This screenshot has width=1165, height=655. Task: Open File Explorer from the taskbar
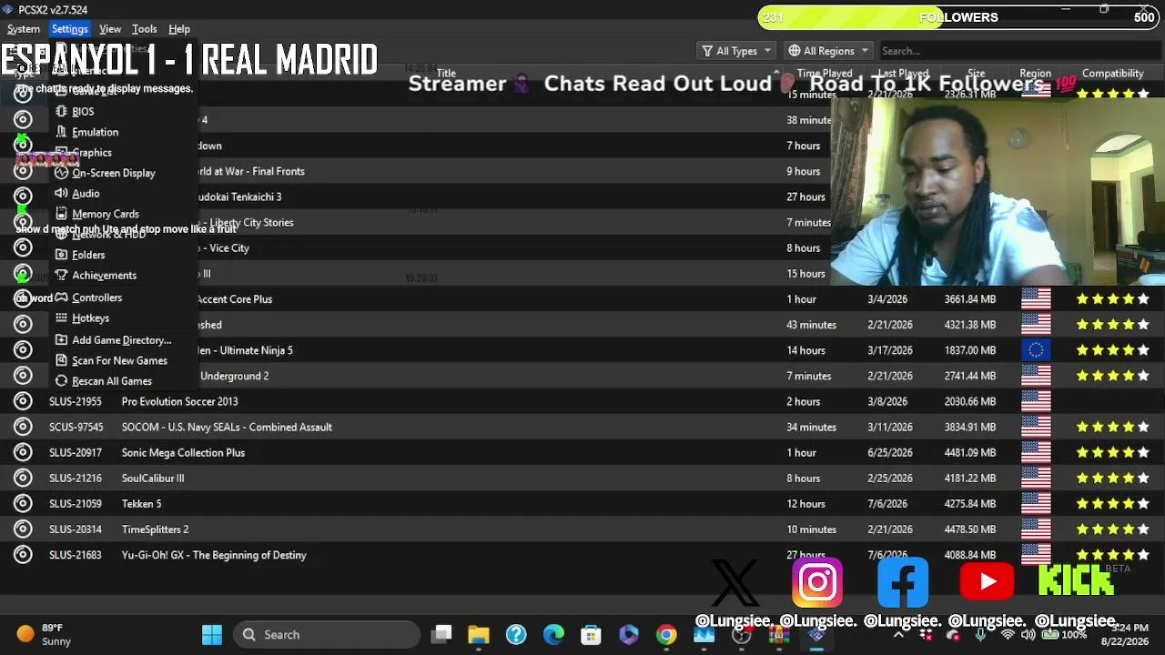[479, 635]
